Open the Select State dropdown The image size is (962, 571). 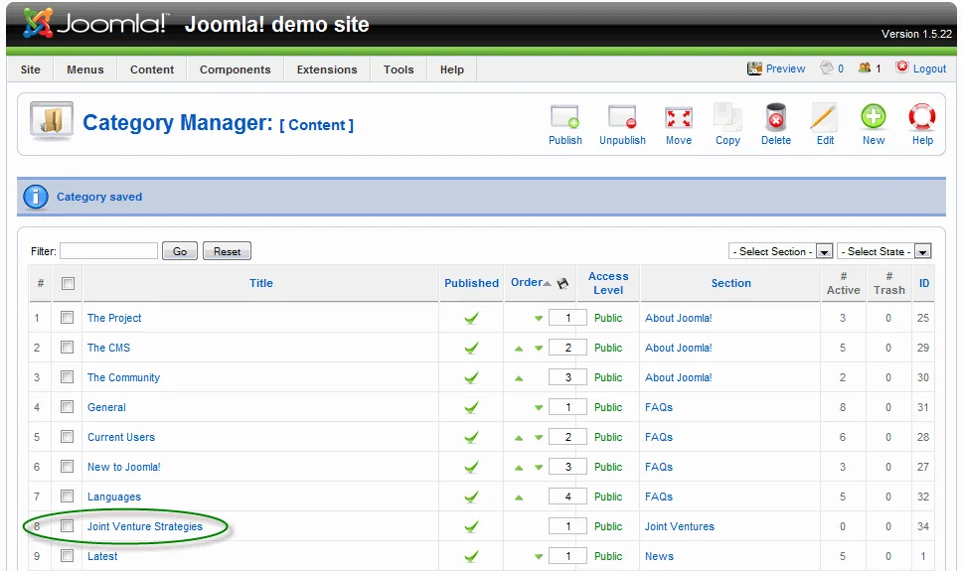tap(884, 251)
